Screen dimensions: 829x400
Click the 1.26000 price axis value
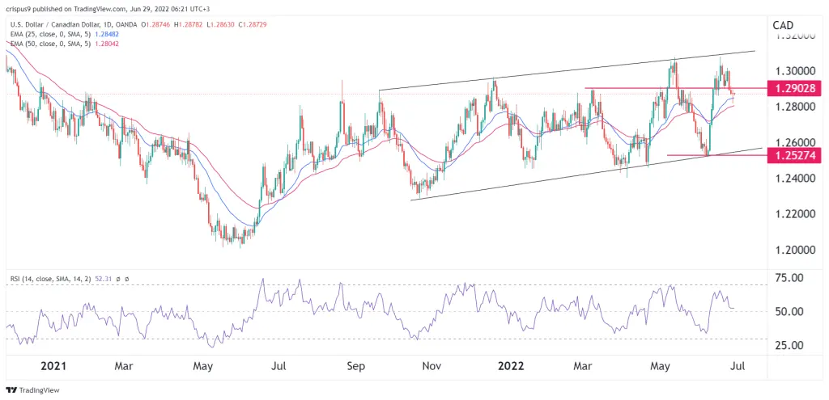[795, 143]
